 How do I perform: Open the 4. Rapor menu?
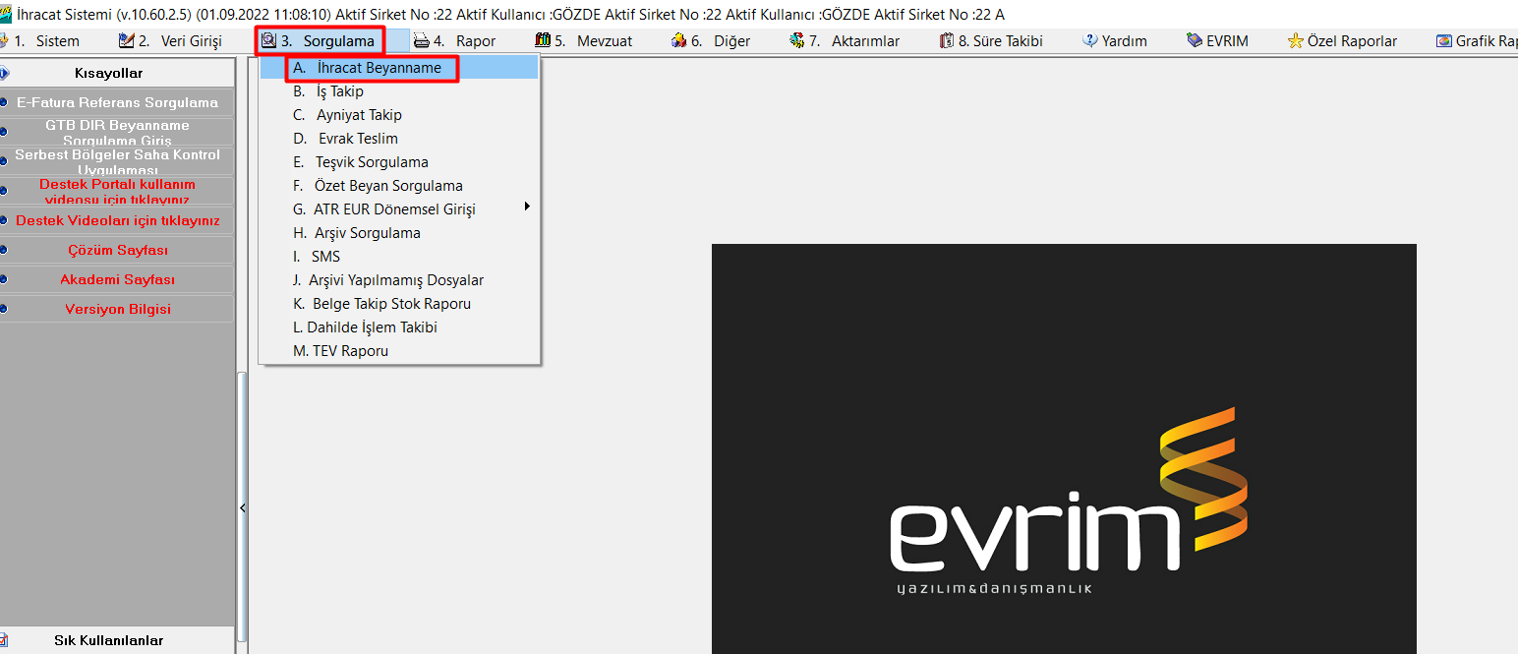454,41
